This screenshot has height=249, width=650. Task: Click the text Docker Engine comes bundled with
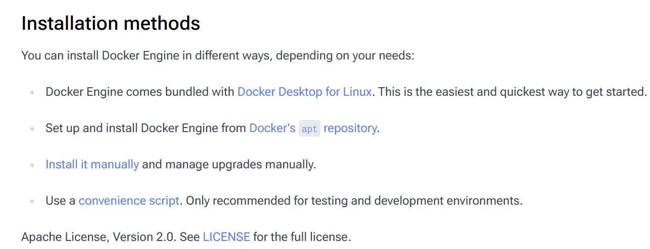(140, 92)
